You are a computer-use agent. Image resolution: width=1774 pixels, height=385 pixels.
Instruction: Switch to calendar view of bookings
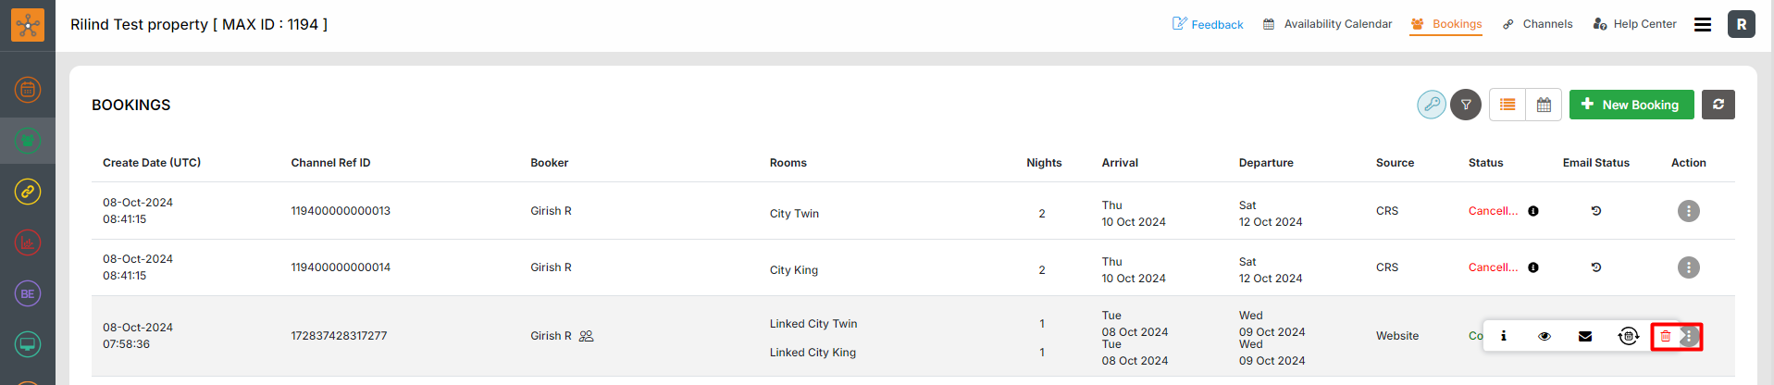pos(1544,105)
